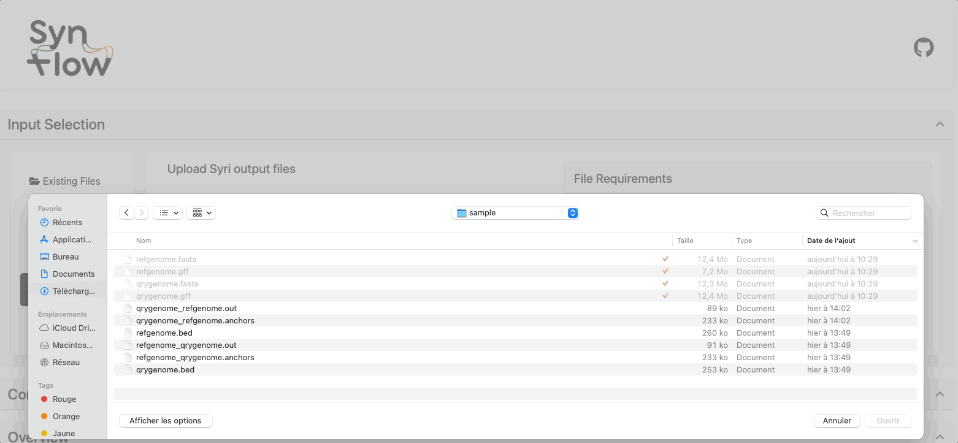Sort by the Type column header
Screen dimensions: 958x443
(744, 241)
